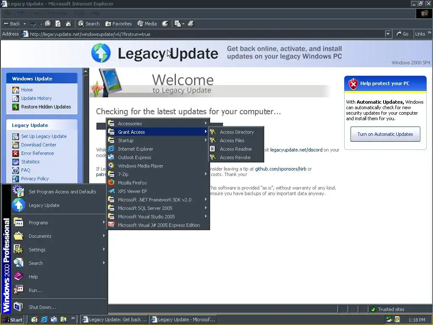Open XPS Viewer EP from the Programs menu
The width and height of the screenshot is (433, 325).
point(158,191)
